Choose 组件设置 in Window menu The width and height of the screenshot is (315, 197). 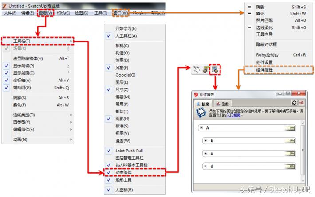(279, 62)
